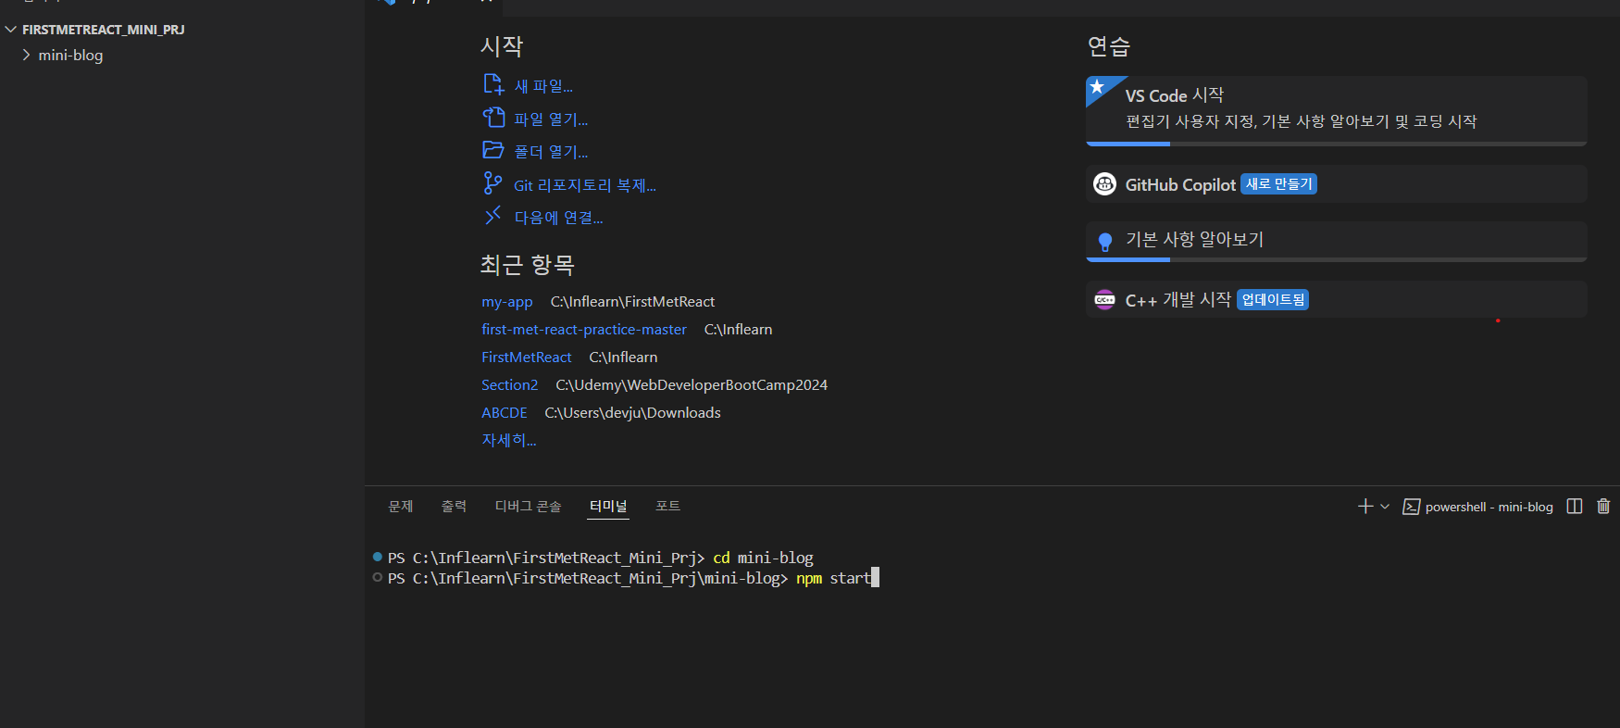The image size is (1620, 728).
Task: Open recent first-met-react-practice-master
Action: 584,330
